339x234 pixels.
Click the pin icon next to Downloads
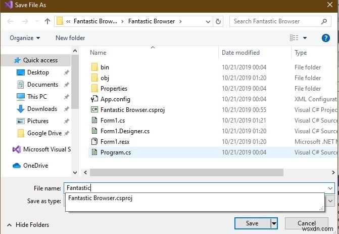[x=67, y=109]
